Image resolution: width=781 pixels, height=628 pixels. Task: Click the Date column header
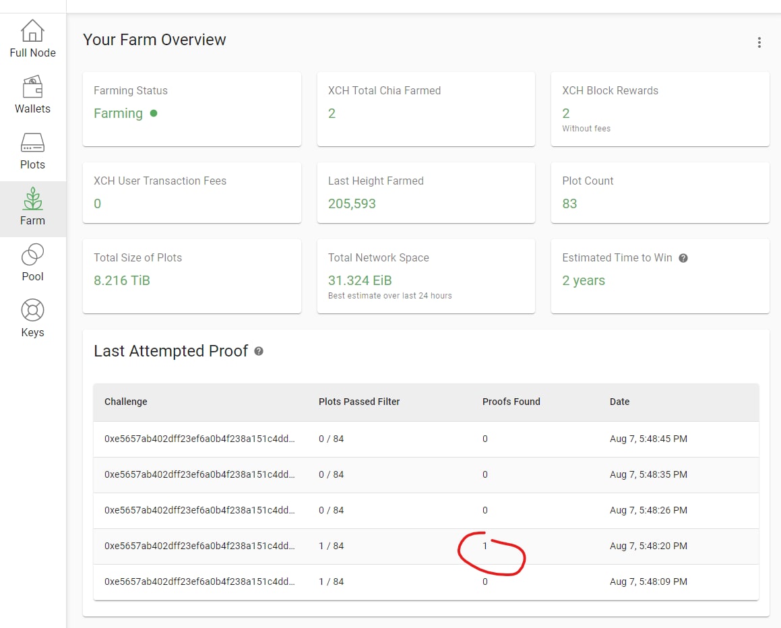click(620, 402)
